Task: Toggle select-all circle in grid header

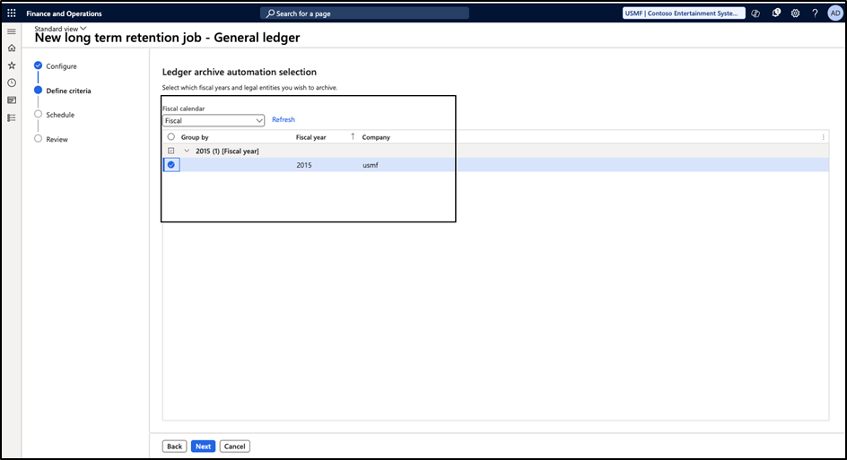Action: pos(170,137)
